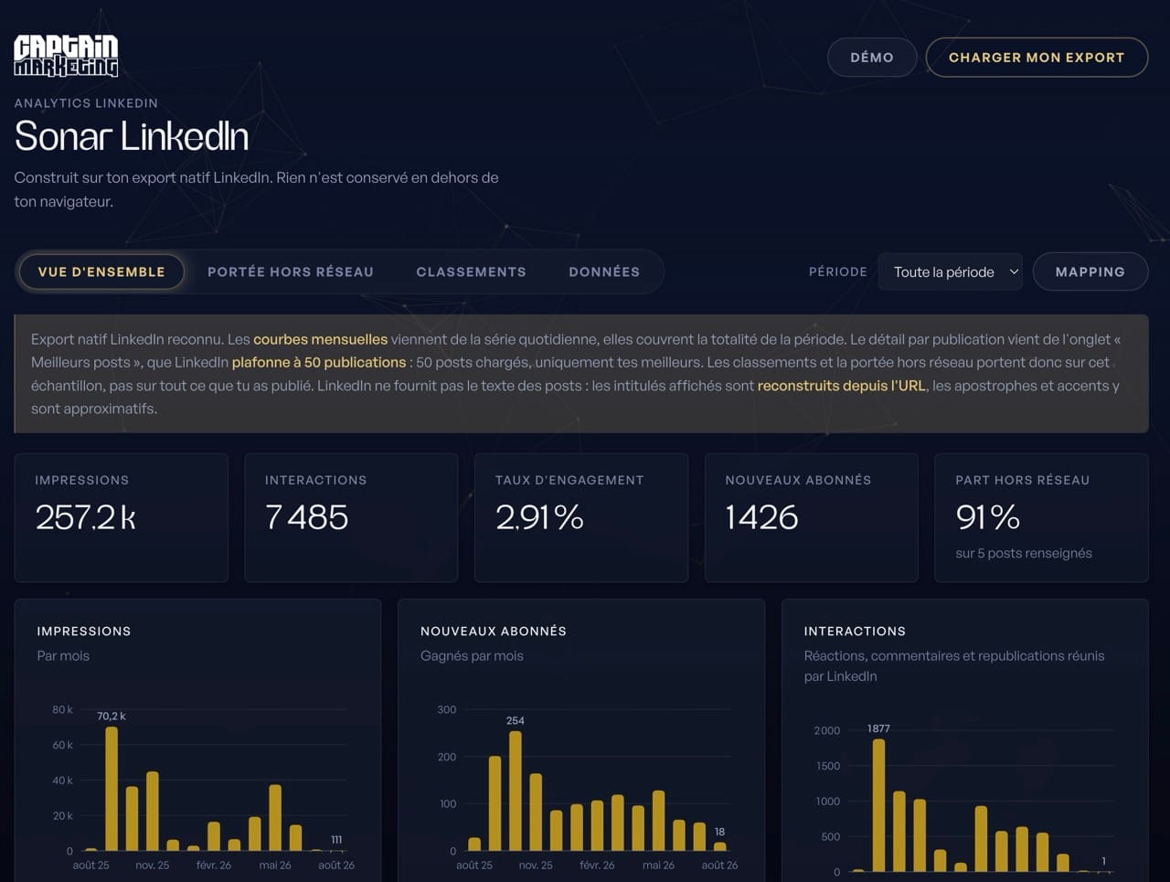Click the 'Gagnés par mois' chart subtitle
Screen dimensions: 1170x882
(x=472, y=655)
